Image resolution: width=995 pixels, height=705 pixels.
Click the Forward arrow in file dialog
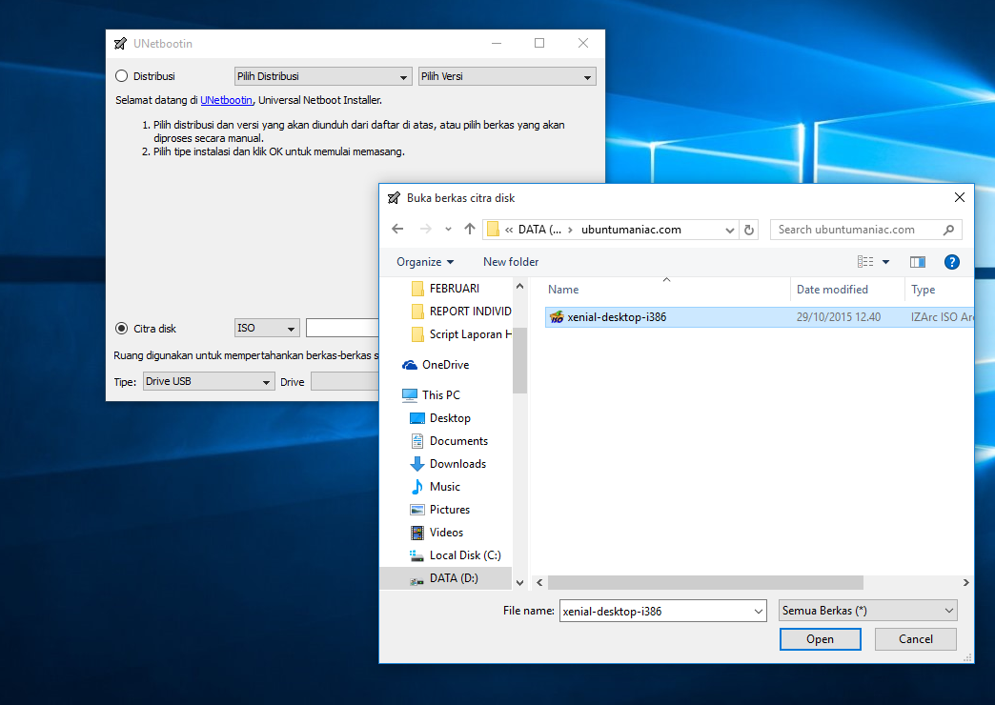pyautogui.click(x=426, y=229)
